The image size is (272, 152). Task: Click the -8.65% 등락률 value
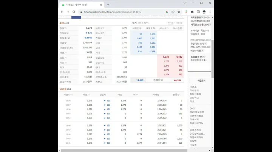88,38
